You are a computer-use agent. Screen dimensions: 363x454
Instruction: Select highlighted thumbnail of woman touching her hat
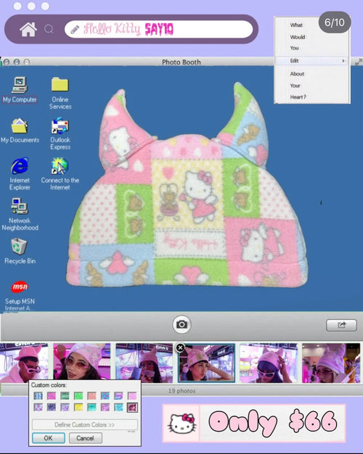point(206,363)
